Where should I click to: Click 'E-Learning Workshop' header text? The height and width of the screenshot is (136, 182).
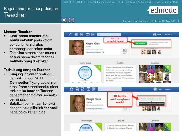click(137, 21)
